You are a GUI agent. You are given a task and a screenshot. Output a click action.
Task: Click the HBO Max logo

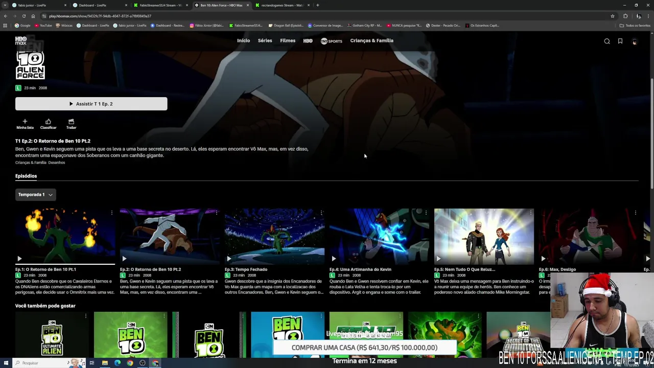[x=21, y=41]
